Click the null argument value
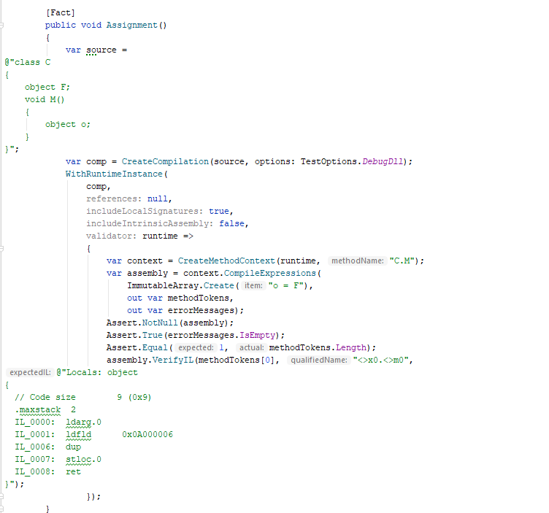 pyautogui.click(x=157, y=198)
